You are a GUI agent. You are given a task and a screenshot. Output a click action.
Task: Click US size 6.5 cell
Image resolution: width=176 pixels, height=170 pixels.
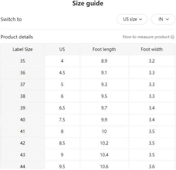[62, 108]
